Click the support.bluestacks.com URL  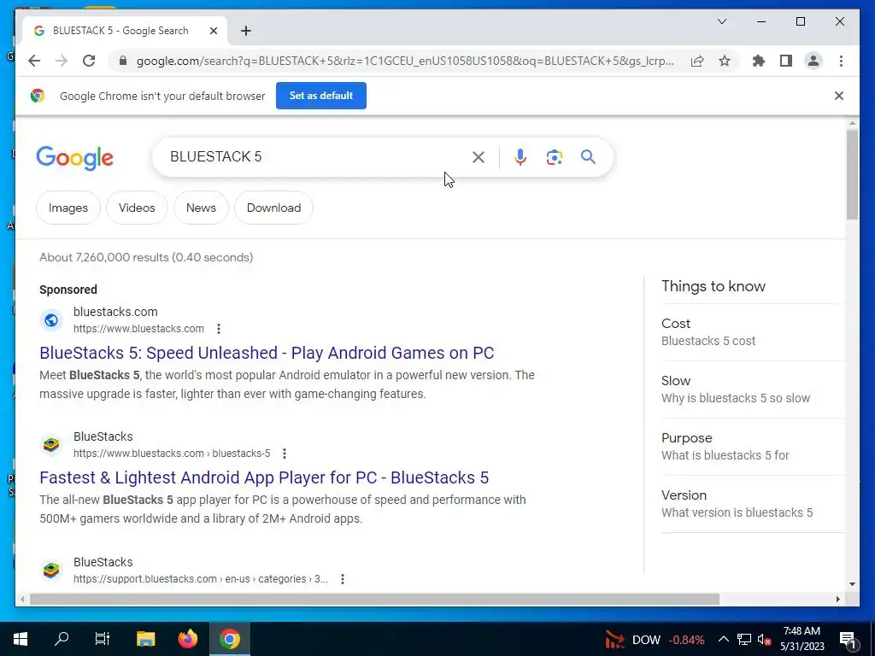pyautogui.click(x=201, y=579)
